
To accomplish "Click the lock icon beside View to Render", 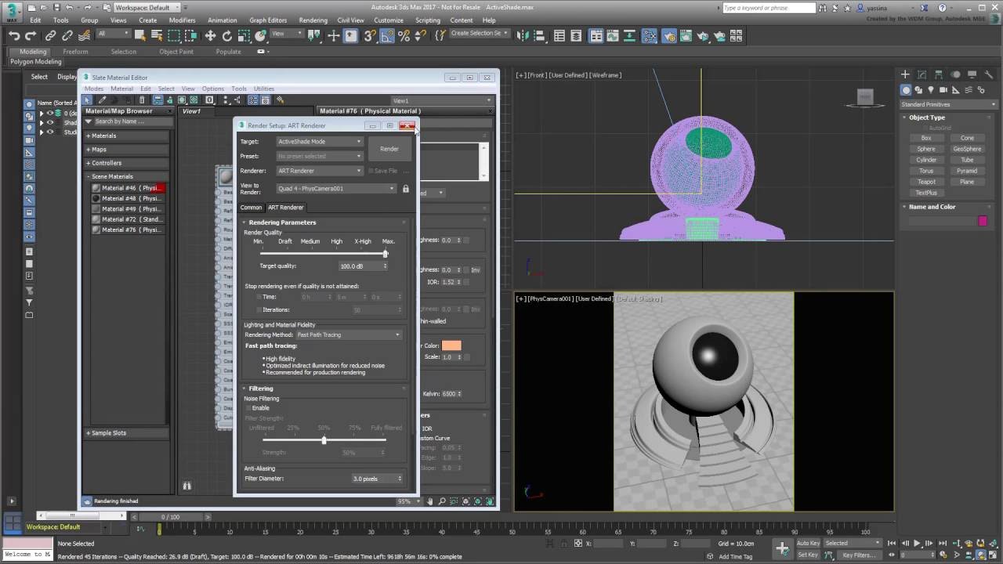I will pos(405,189).
